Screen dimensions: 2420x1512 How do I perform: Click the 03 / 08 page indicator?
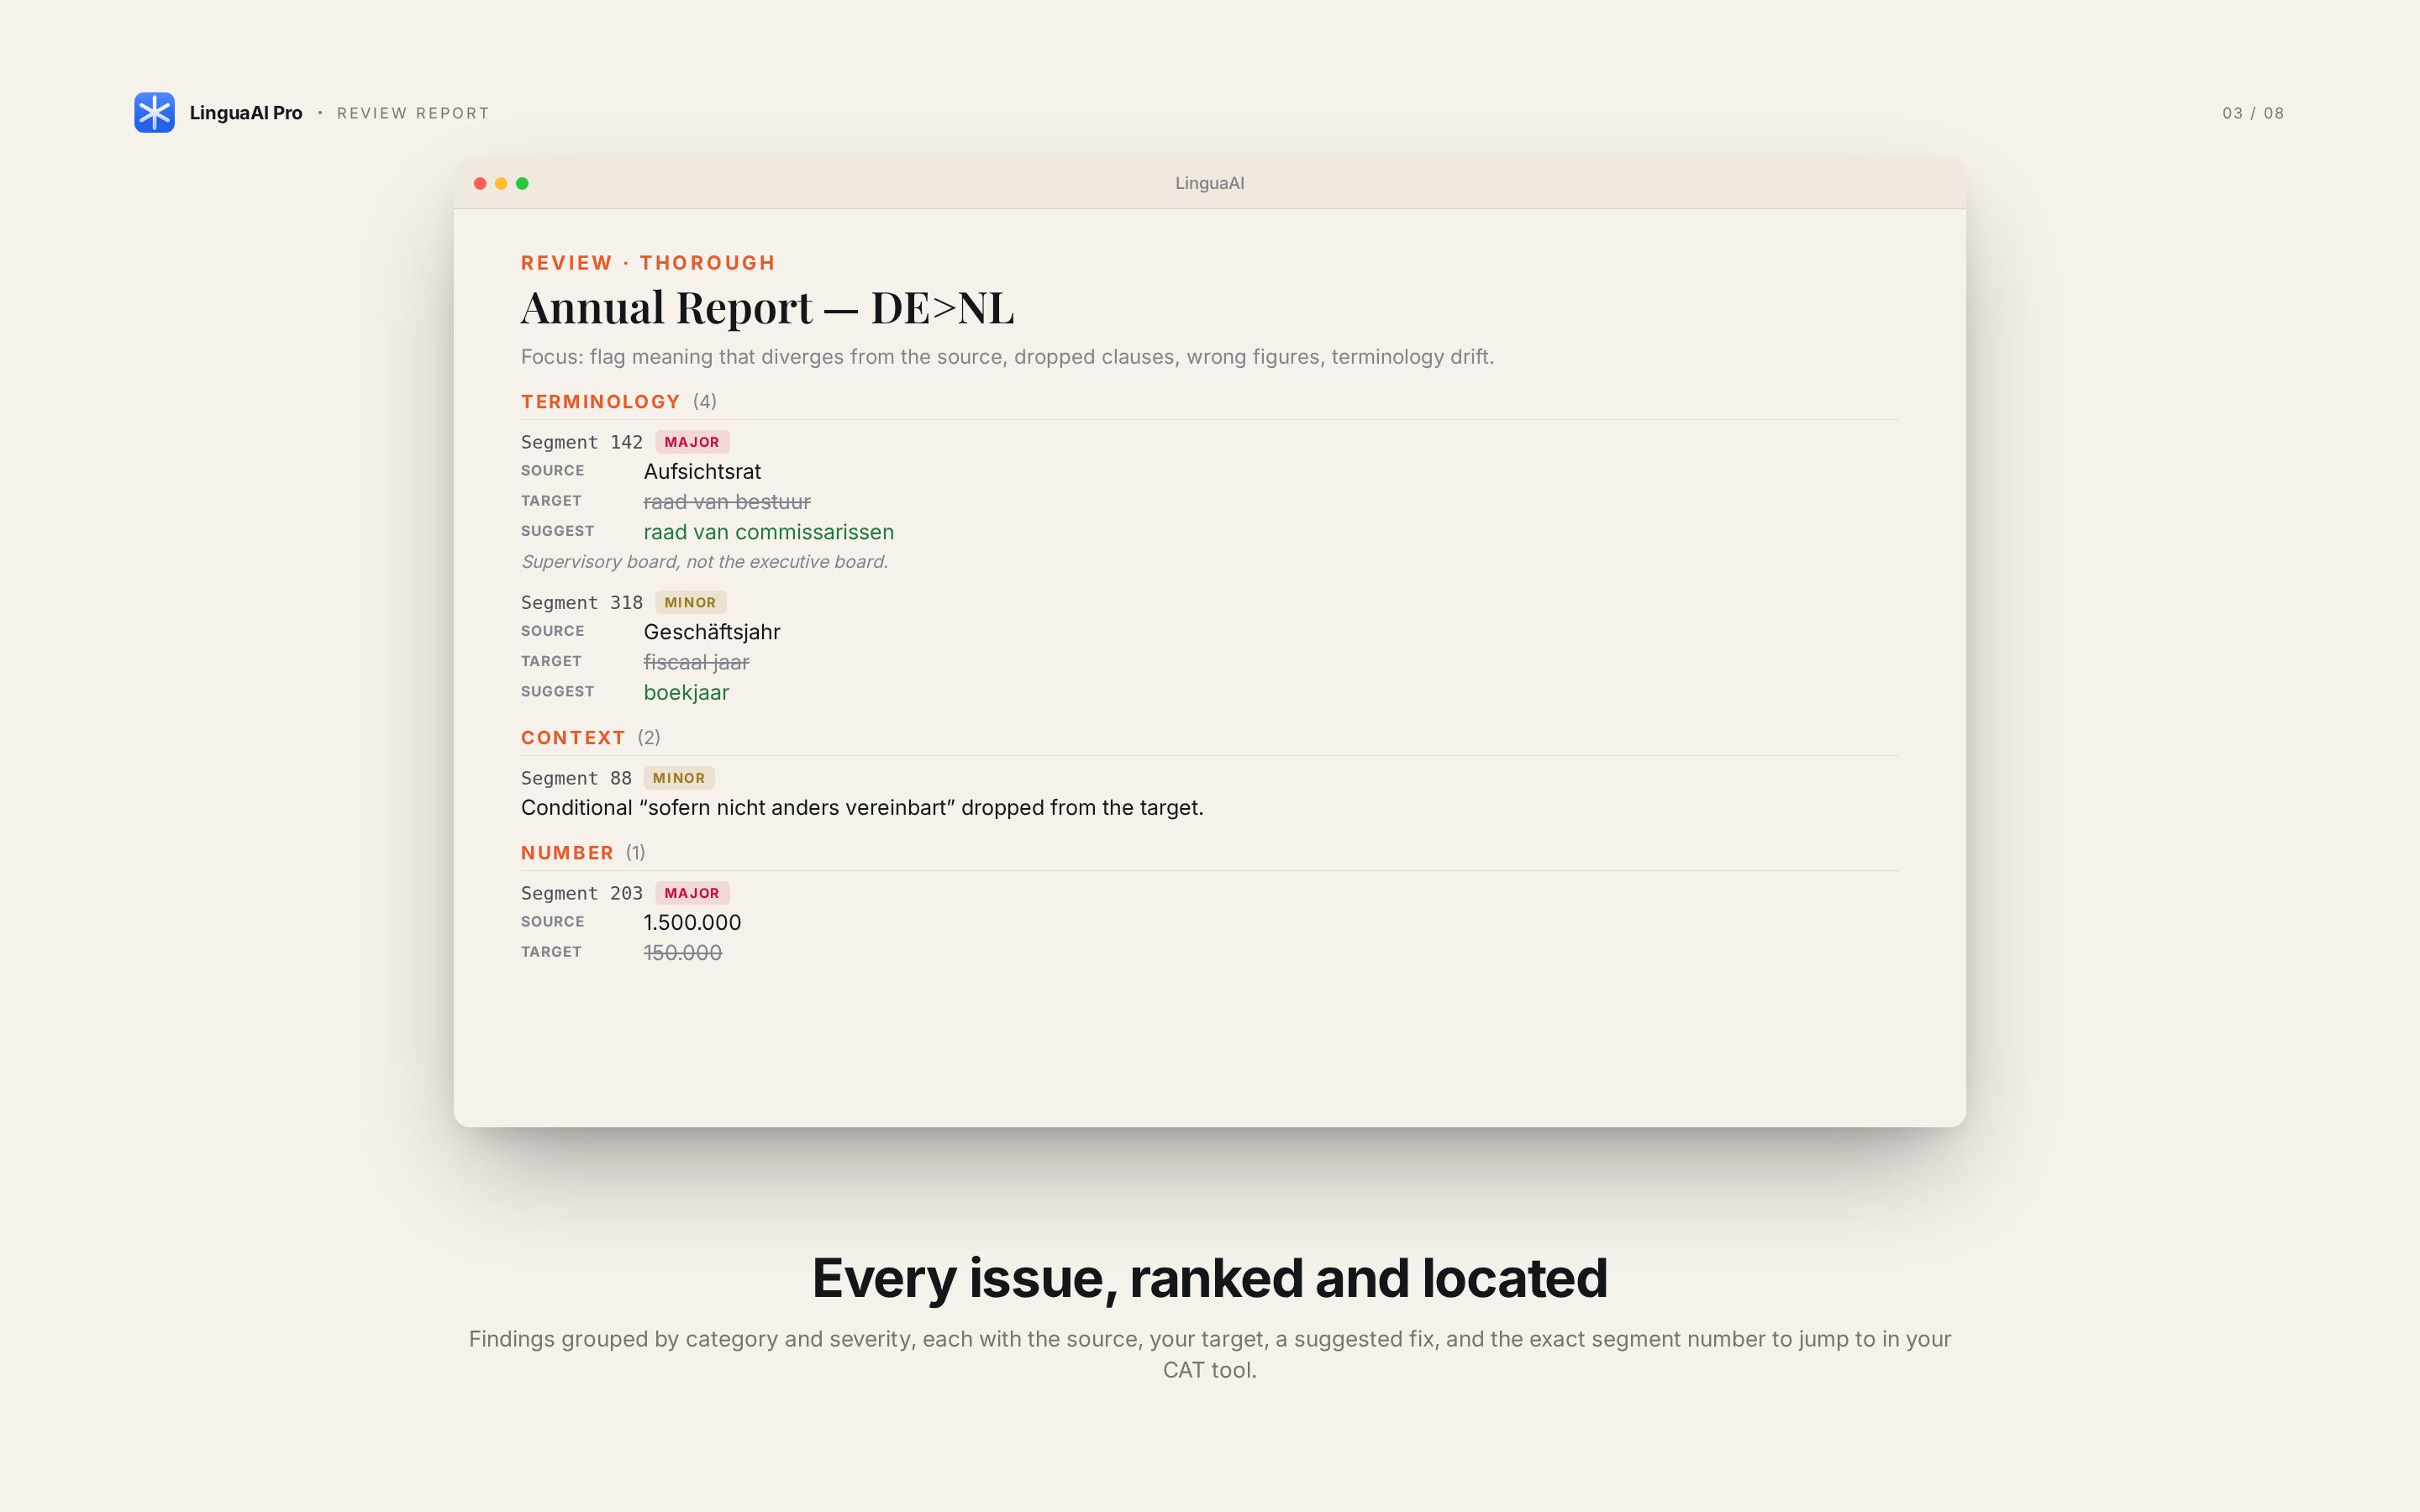click(2253, 113)
